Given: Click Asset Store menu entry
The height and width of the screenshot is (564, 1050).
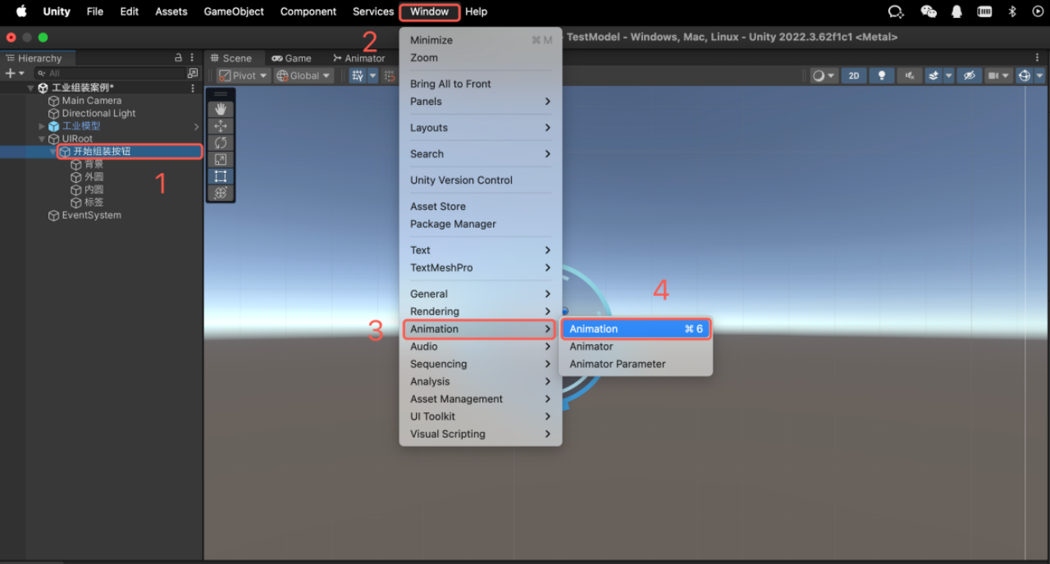Looking at the screenshot, I should tap(481, 207).
